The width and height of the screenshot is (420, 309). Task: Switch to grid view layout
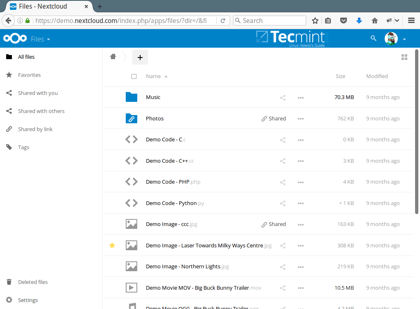(404, 57)
